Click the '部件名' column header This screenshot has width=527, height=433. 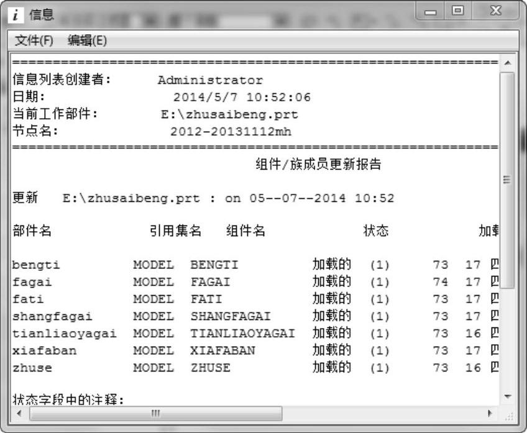pos(32,230)
